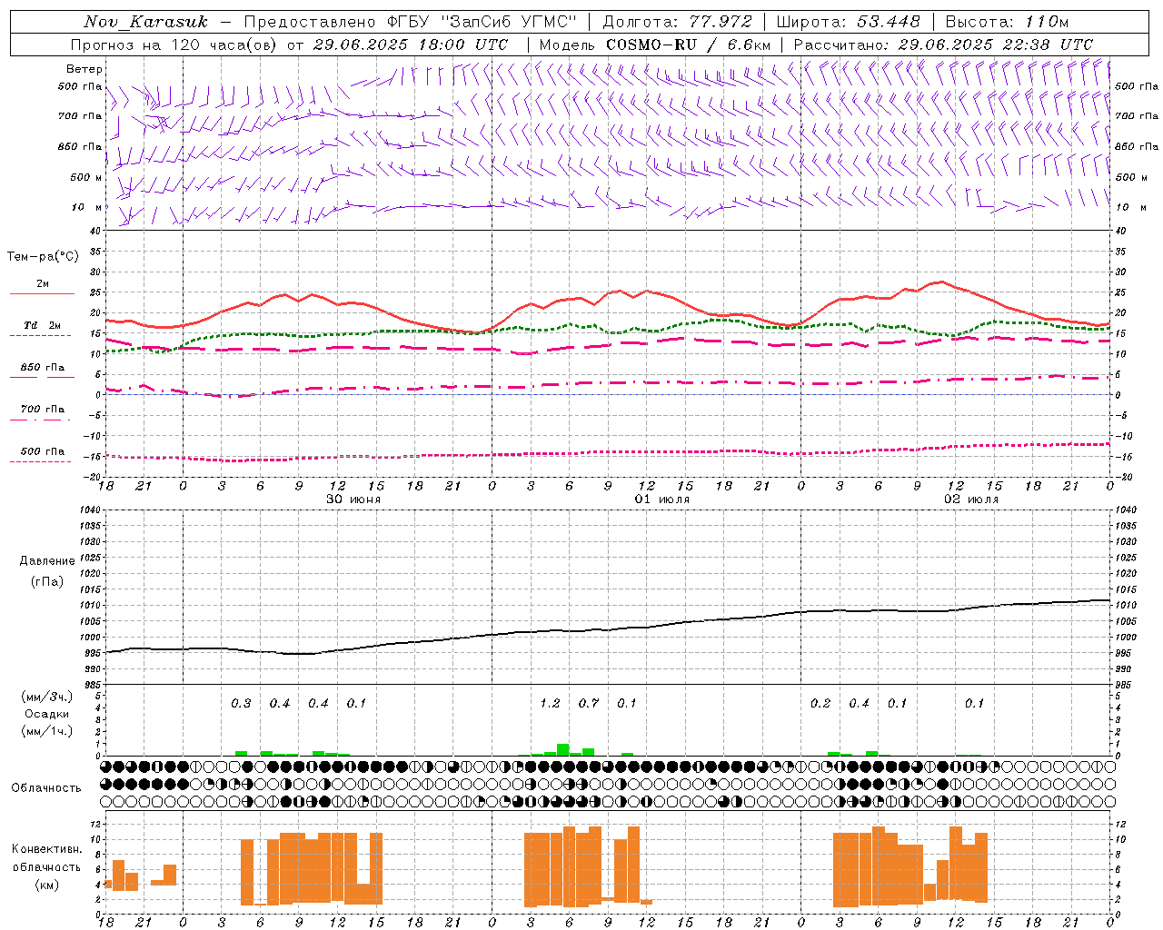1163x930 pixels.
Task: Click the 0.2 precipitation value
Action: click(820, 704)
